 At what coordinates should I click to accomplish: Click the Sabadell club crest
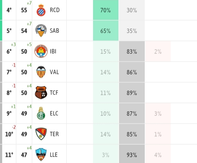point(41,31)
